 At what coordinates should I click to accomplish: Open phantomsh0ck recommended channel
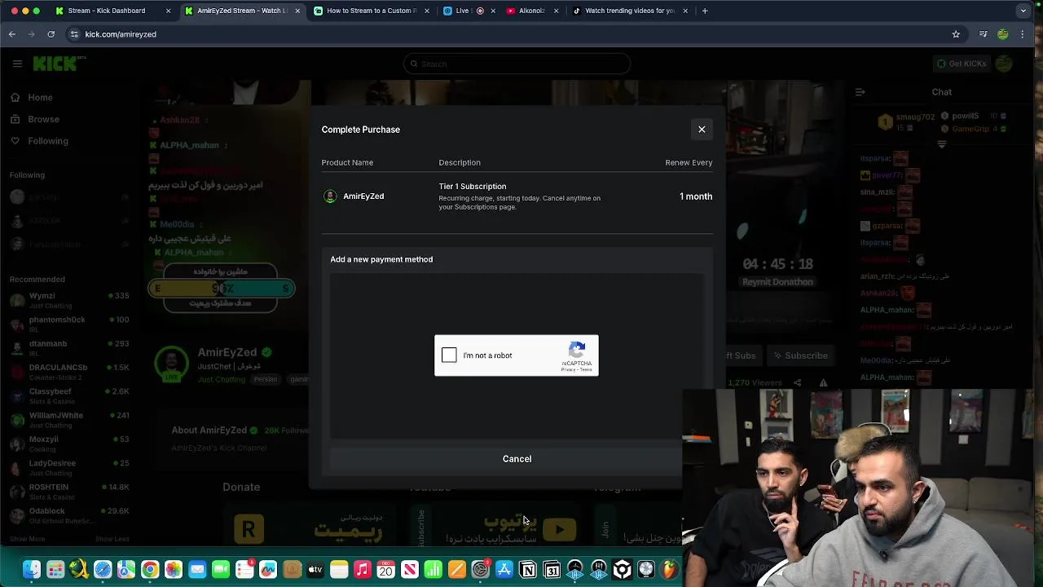click(x=69, y=324)
